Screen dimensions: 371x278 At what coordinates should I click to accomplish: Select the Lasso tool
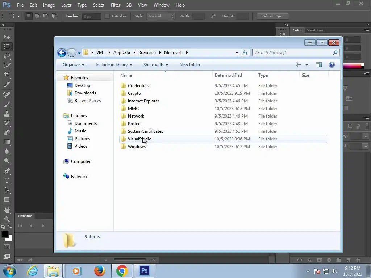[x=7, y=56]
